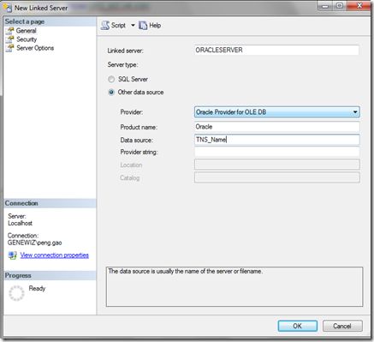
Task: Open the Script dropdown arrow
Action: point(133,26)
